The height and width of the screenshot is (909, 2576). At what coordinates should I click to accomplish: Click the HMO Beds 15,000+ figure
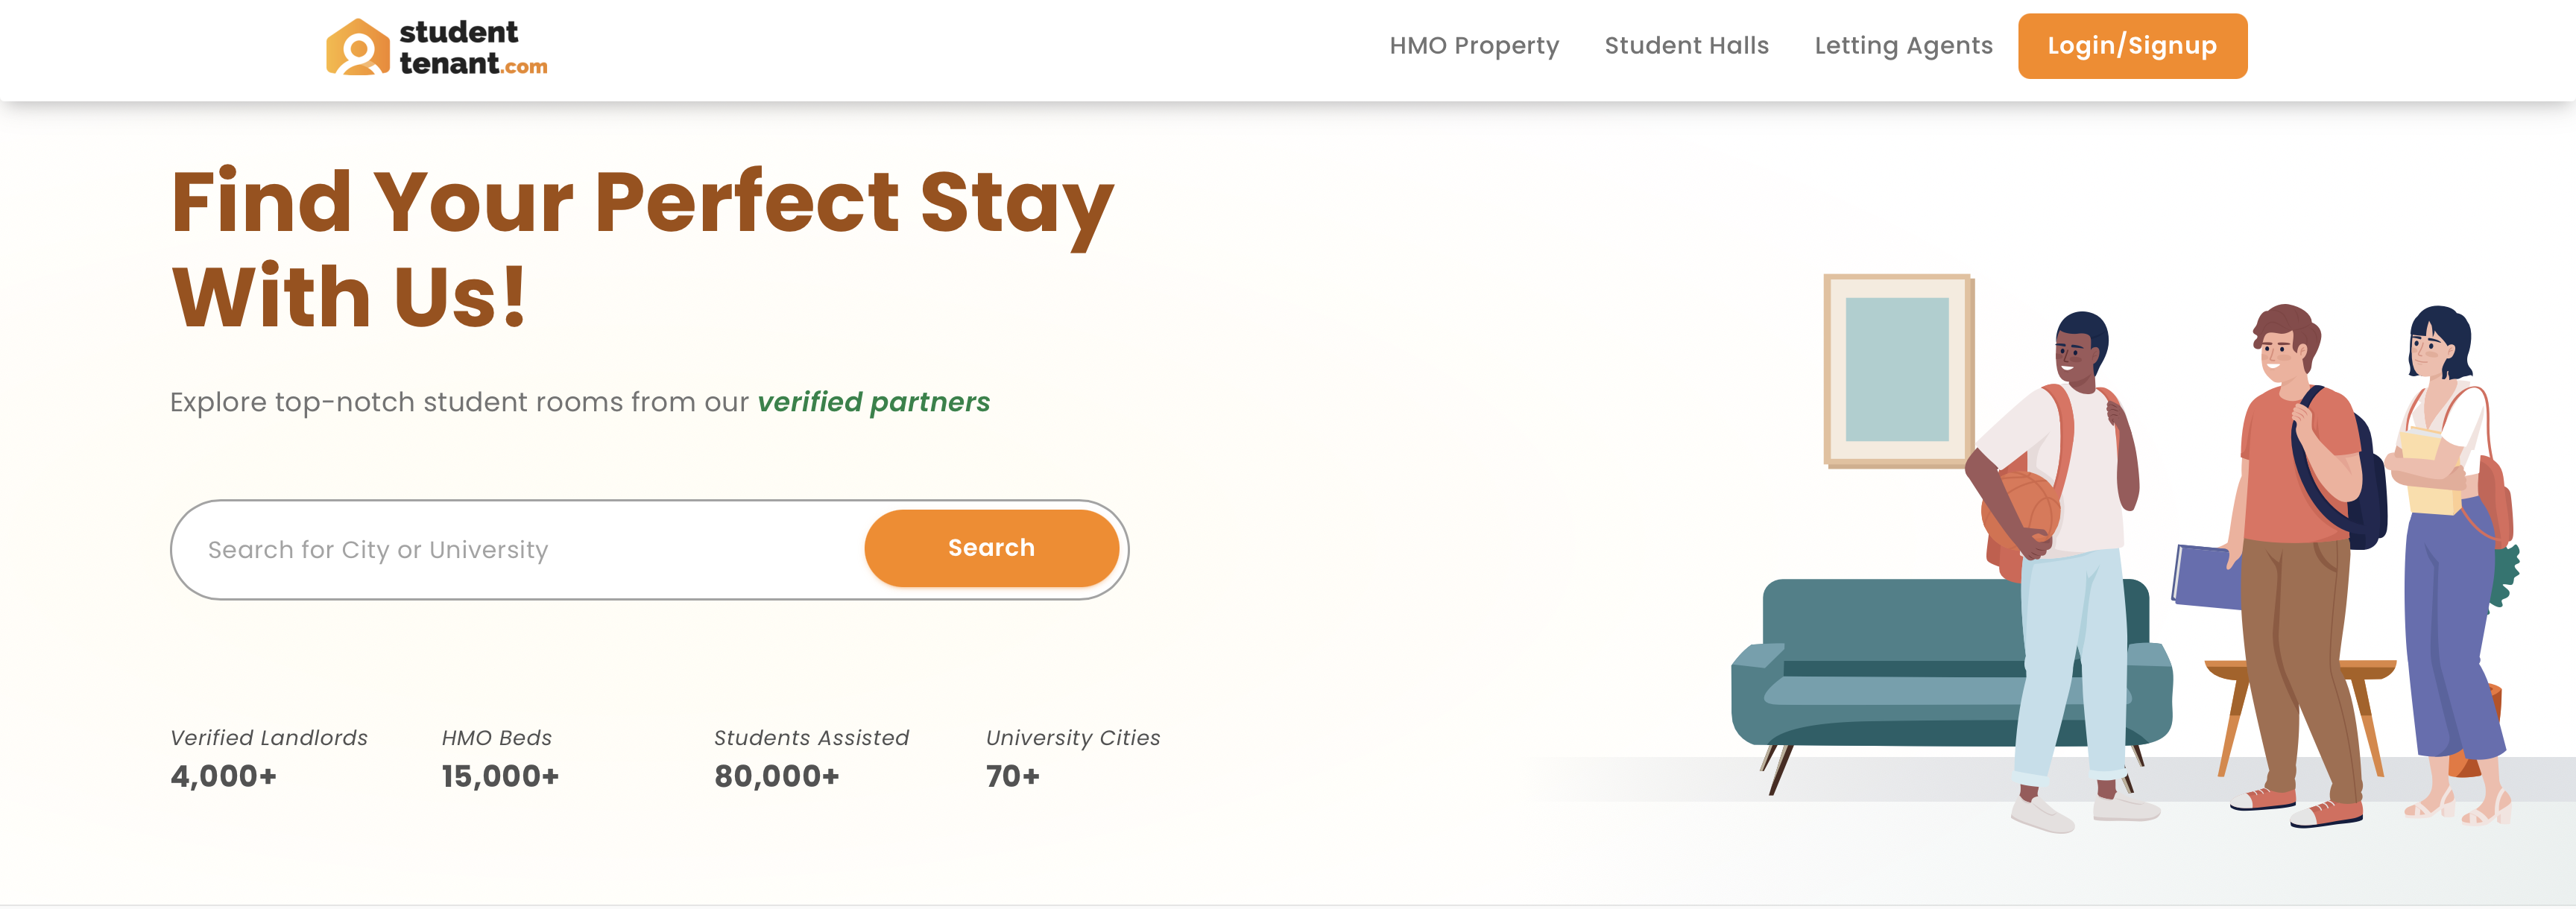click(500, 775)
